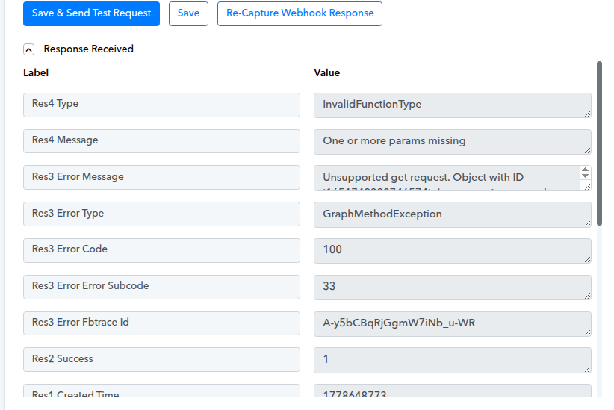Click the Label column header
Viewport: 614px width, 410px height.
36,73
